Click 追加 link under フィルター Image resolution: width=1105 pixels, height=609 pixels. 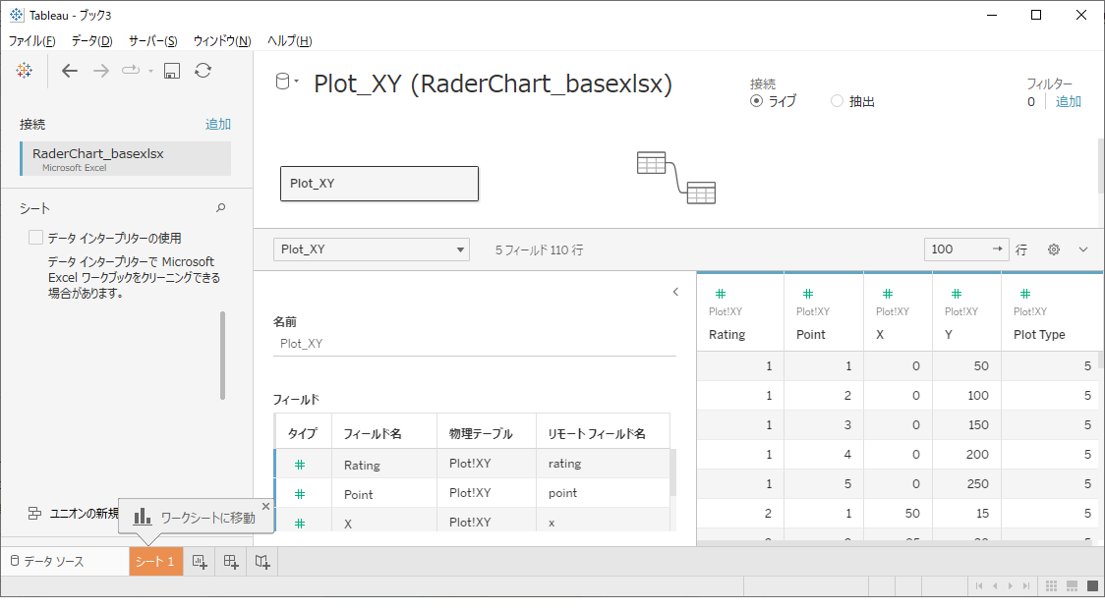click(1069, 101)
